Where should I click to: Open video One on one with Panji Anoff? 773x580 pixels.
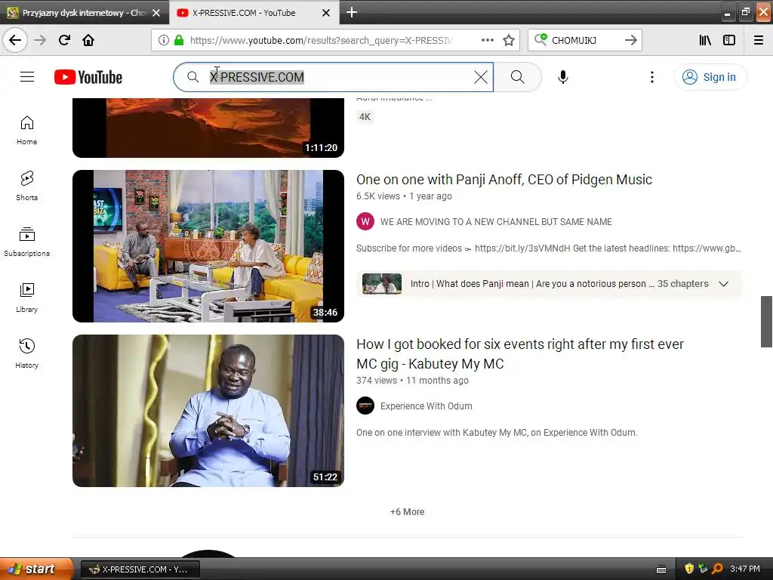pos(504,180)
